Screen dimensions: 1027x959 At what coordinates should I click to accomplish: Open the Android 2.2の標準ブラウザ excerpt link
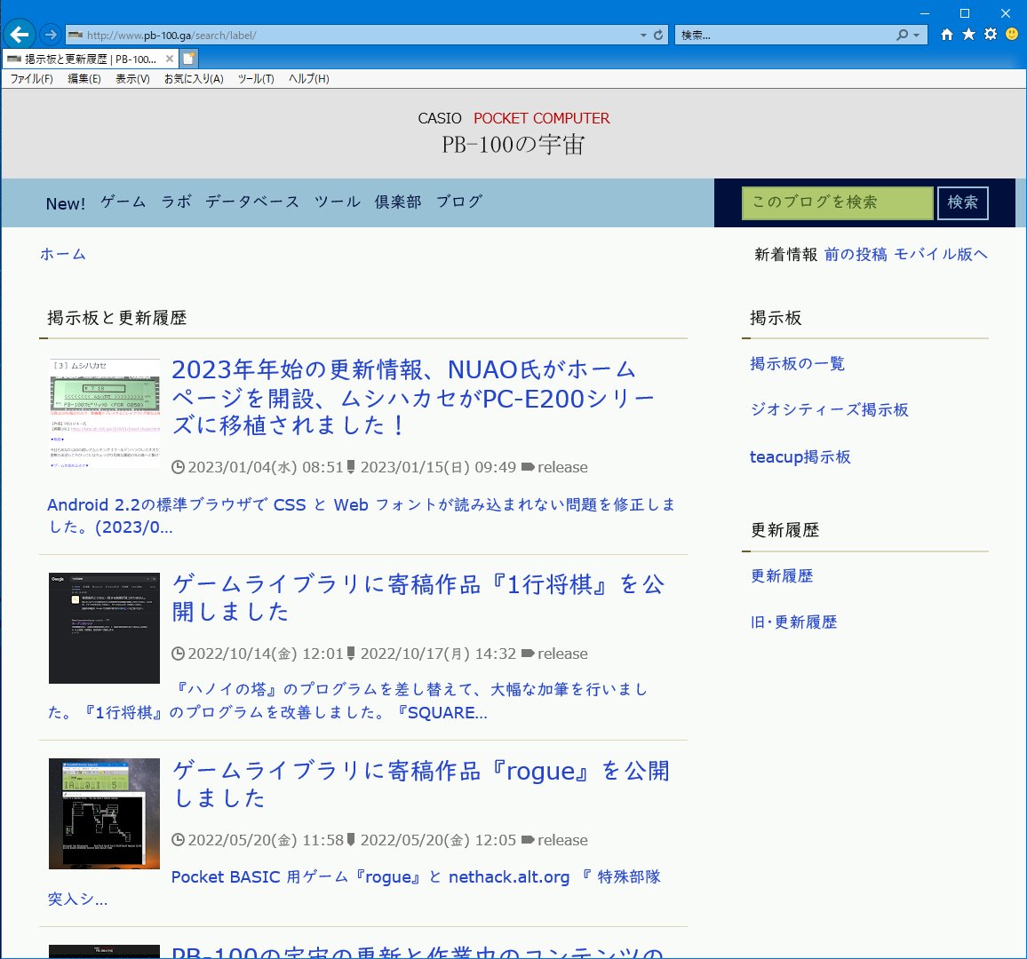(x=361, y=516)
